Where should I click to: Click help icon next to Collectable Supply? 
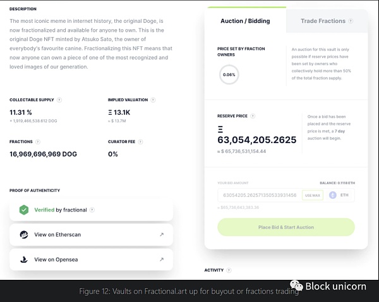pos(59,100)
